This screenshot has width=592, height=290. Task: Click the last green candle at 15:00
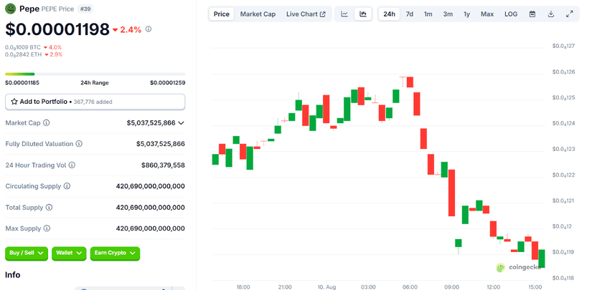coord(541,258)
